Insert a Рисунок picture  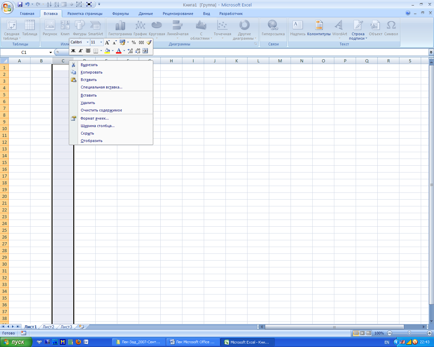click(50, 28)
